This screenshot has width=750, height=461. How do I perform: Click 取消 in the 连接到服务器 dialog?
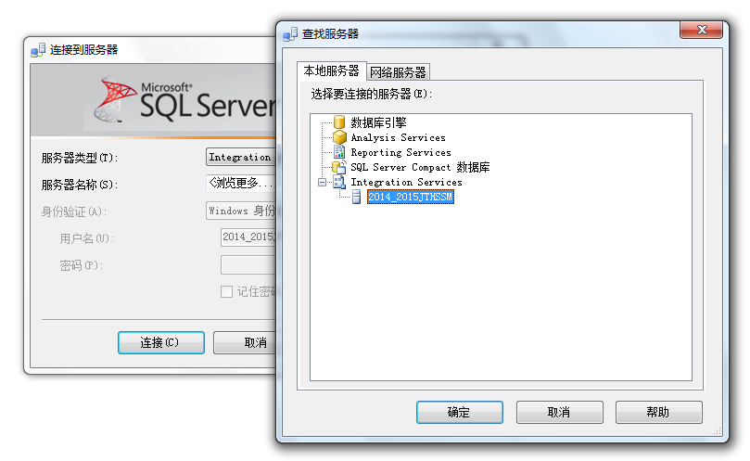pos(245,343)
